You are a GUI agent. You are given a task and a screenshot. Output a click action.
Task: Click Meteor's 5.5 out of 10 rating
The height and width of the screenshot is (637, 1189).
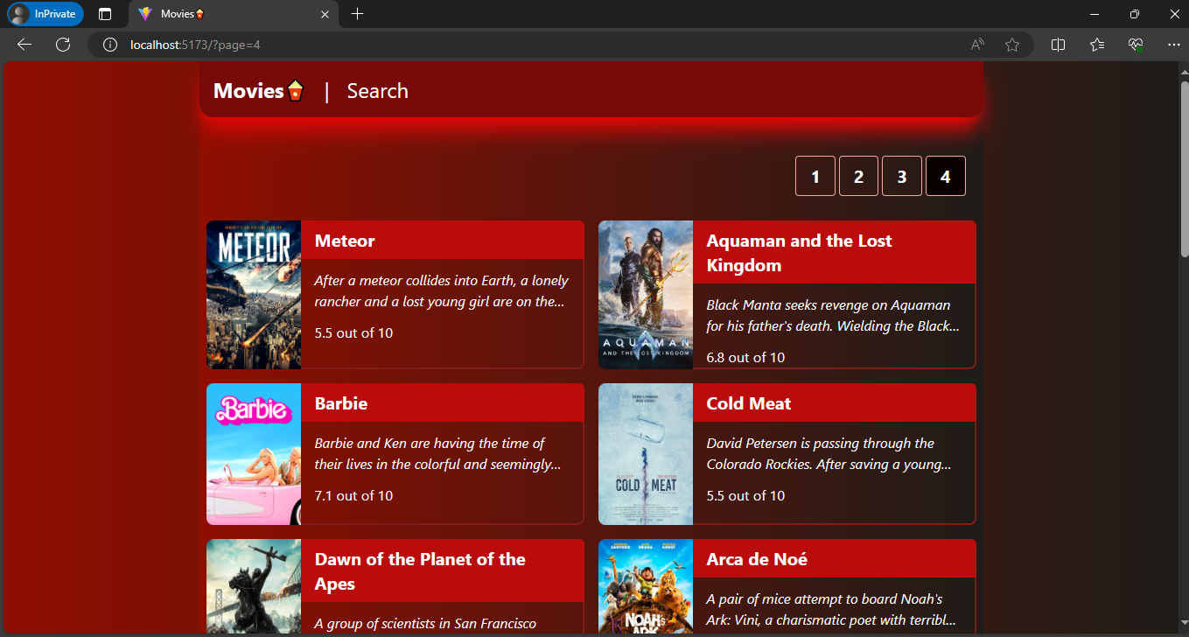(x=353, y=332)
